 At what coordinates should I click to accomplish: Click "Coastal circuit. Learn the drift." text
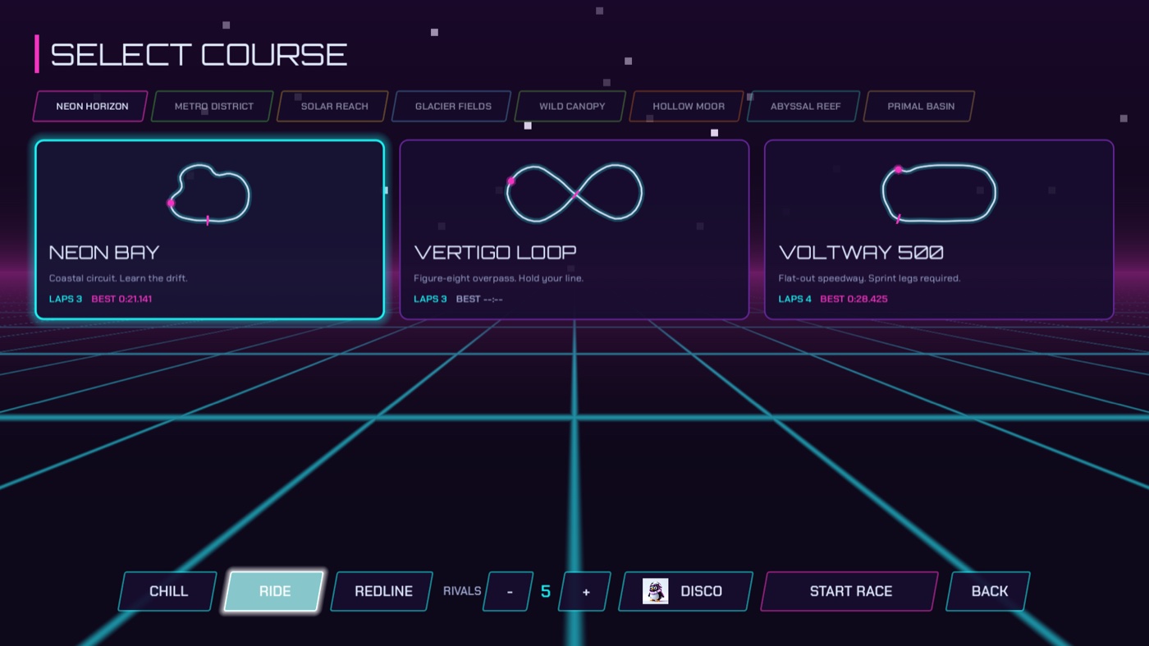tap(118, 278)
